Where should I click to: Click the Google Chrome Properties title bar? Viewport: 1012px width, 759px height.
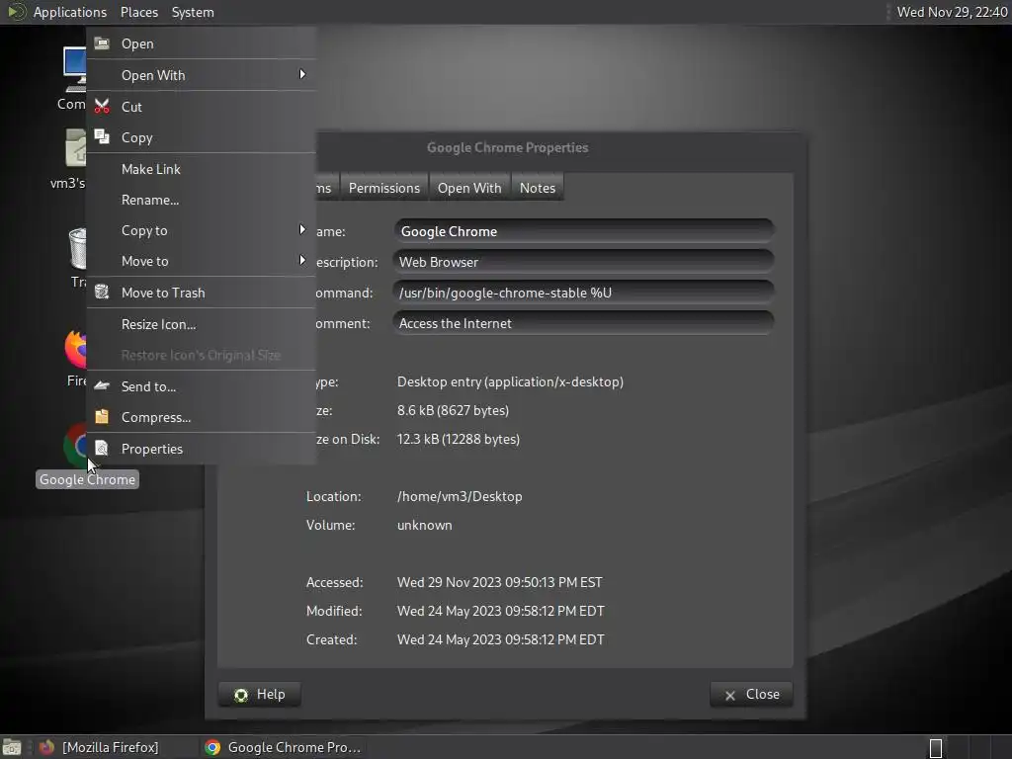(507, 147)
